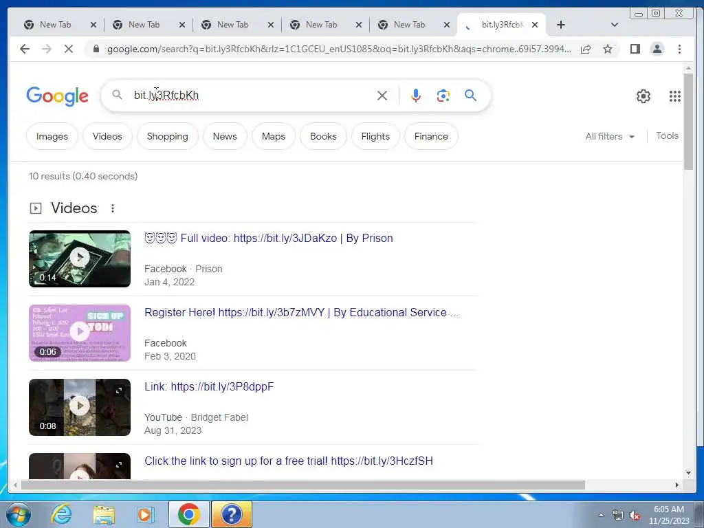Filter results by Finance

tap(431, 136)
